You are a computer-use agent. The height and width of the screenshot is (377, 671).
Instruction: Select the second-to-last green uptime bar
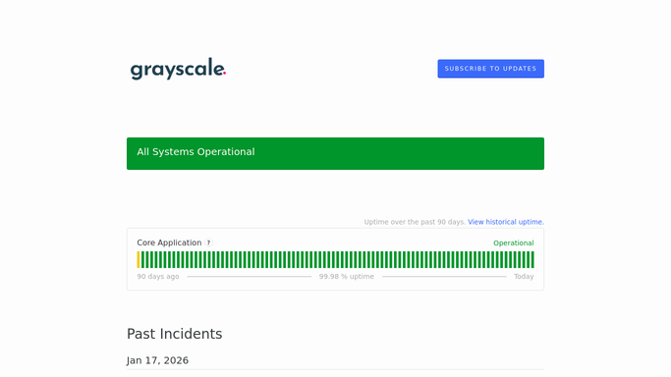529,259
